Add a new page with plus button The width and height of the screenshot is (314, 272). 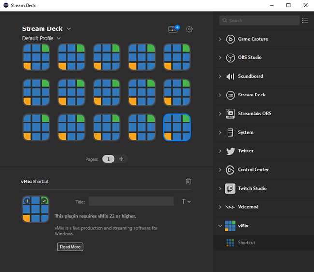click(x=121, y=159)
